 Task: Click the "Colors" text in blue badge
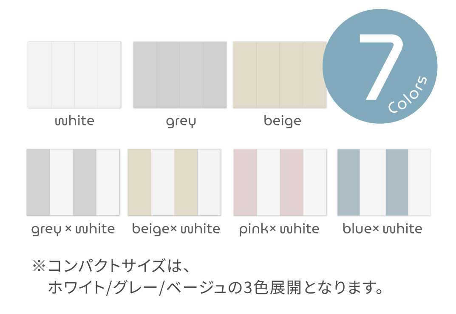click(x=408, y=95)
